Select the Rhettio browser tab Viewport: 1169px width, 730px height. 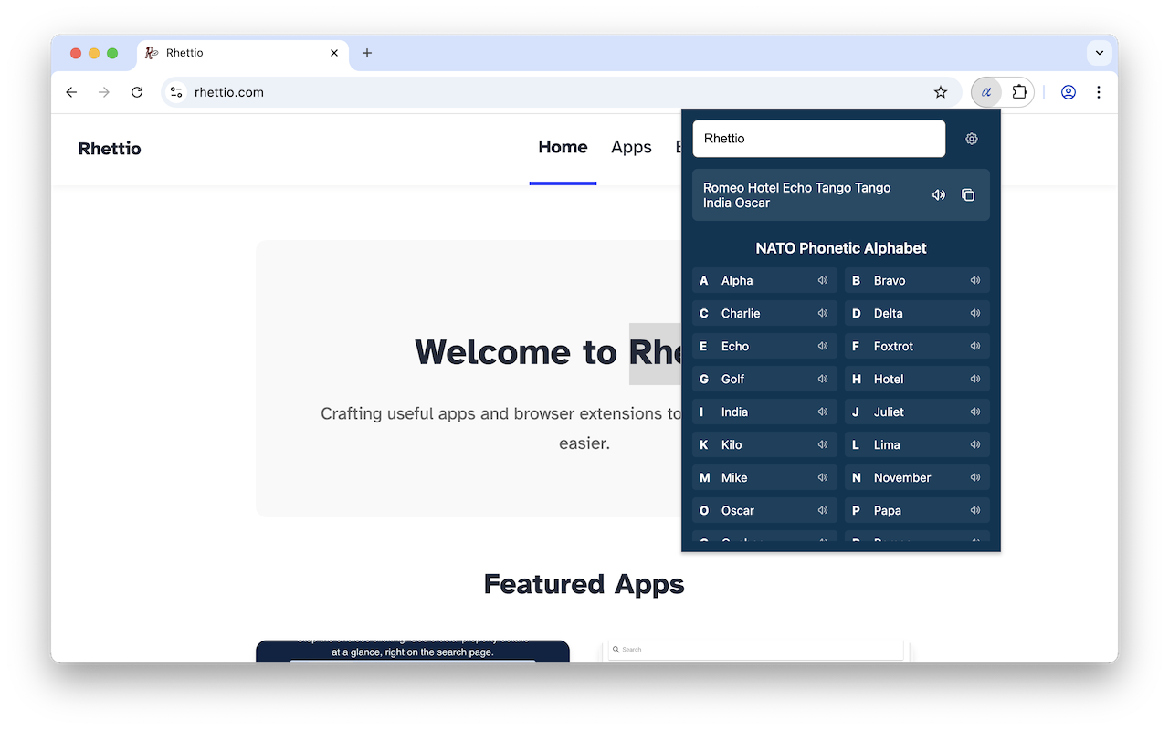pyautogui.click(x=231, y=53)
